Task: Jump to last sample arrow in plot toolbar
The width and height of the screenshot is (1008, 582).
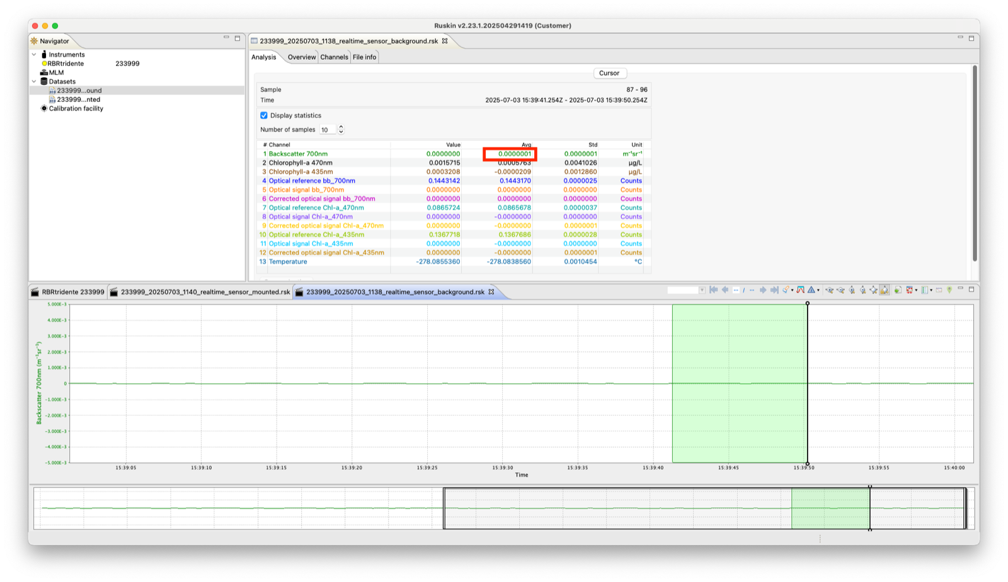Action: (x=774, y=289)
